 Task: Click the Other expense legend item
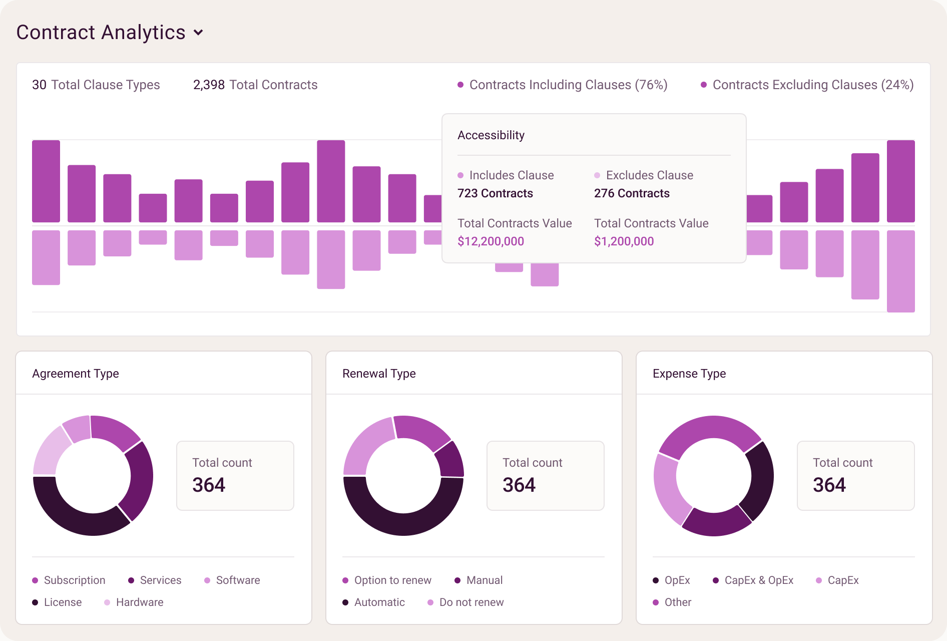coord(672,602)
